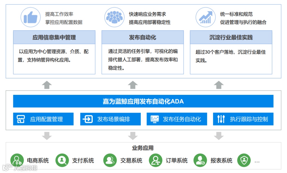Screen dimensions: 287x173
Task: Select the 沉淀行业最佳实践 header
Action: [231, 37]
